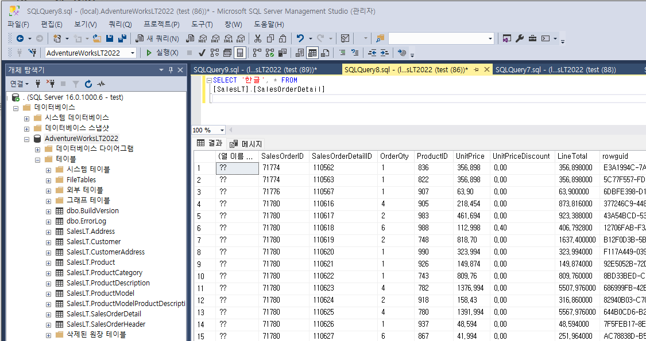Select the SalesOrderDetailID cell 110616
Screen dimensions: 646x341
click(343, 203)
